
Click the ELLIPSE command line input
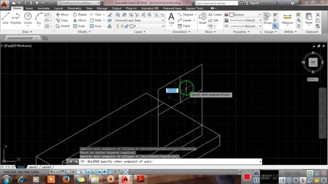tap(170, 162)
